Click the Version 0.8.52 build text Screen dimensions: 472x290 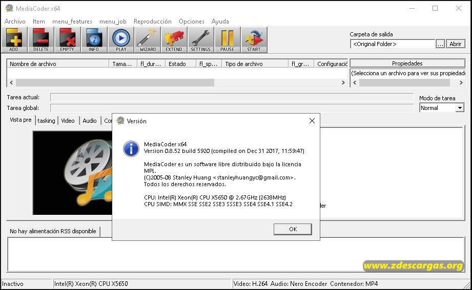coord(224,151)
